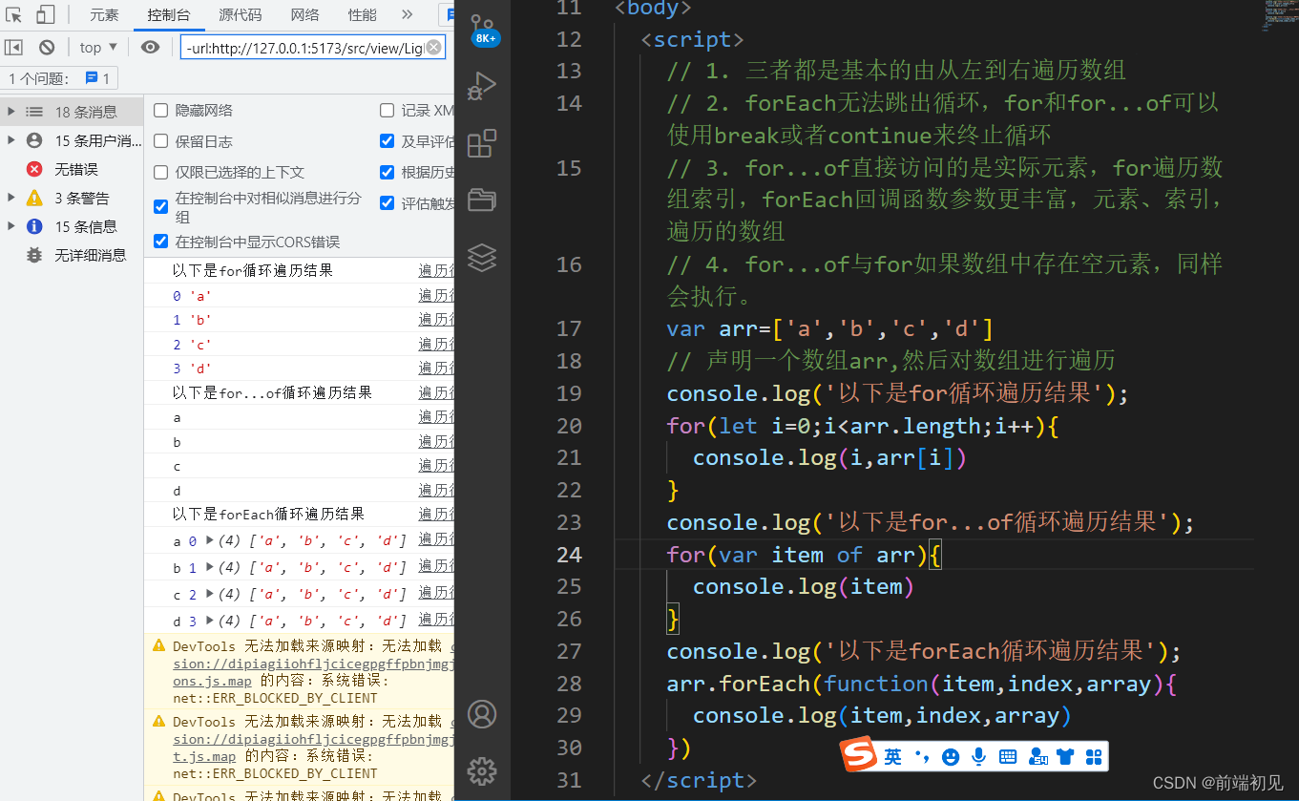This screenshot has height=801, width=1299.
Task: Uncheck 在控制台中对相似消息进行分组
Action: click(x=160, y=206)
